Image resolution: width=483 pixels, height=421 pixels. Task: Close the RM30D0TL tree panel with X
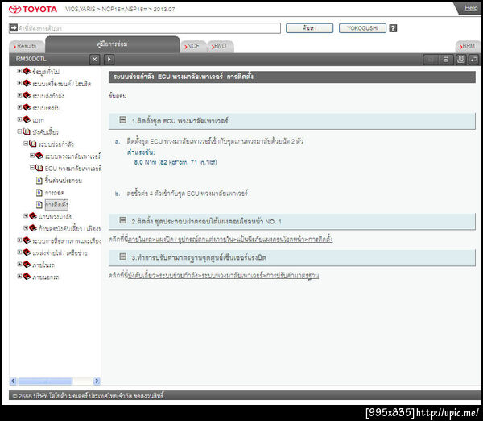coord(94,59)
